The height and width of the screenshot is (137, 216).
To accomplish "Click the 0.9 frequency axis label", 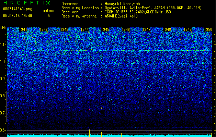I will 3,79.
